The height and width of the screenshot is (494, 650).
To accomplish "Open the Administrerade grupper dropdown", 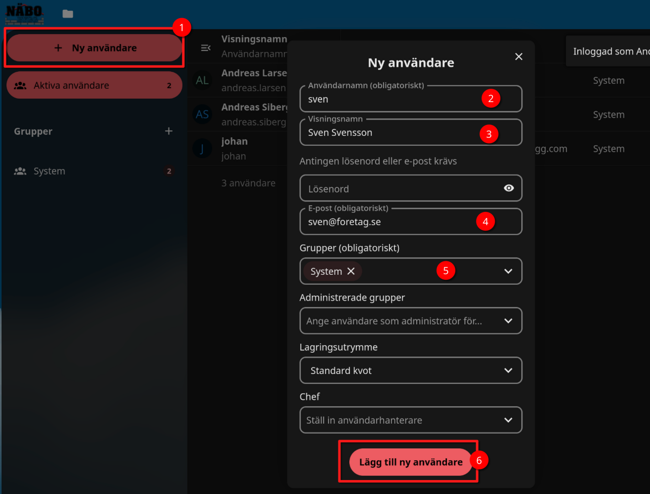I will tap(411, 321).
